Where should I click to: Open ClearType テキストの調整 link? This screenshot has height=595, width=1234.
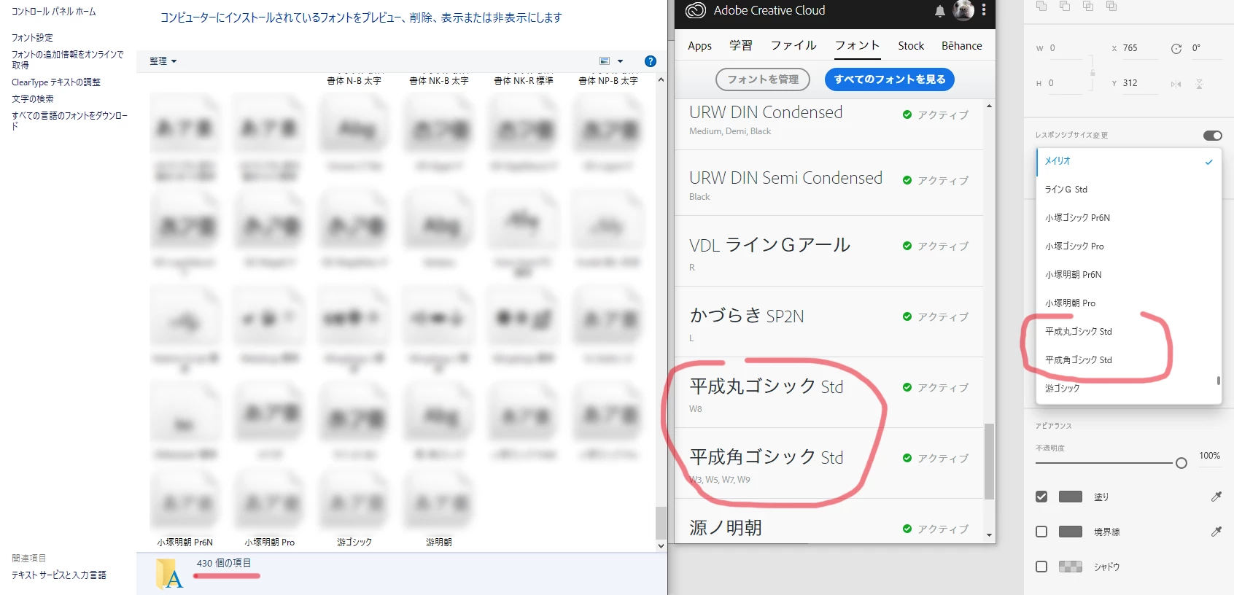56,82
